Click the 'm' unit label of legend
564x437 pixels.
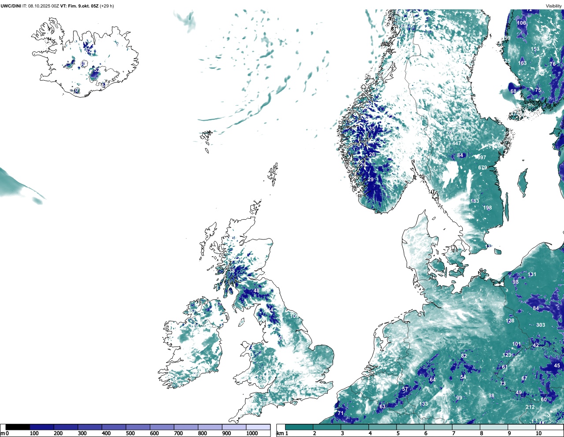(x=3, y=433)
